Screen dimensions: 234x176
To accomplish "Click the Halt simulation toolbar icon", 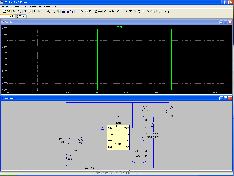I will (x=30, y=11).
